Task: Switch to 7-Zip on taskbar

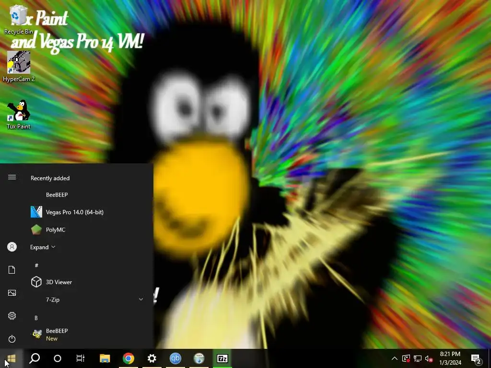Action: click(222, 358)
